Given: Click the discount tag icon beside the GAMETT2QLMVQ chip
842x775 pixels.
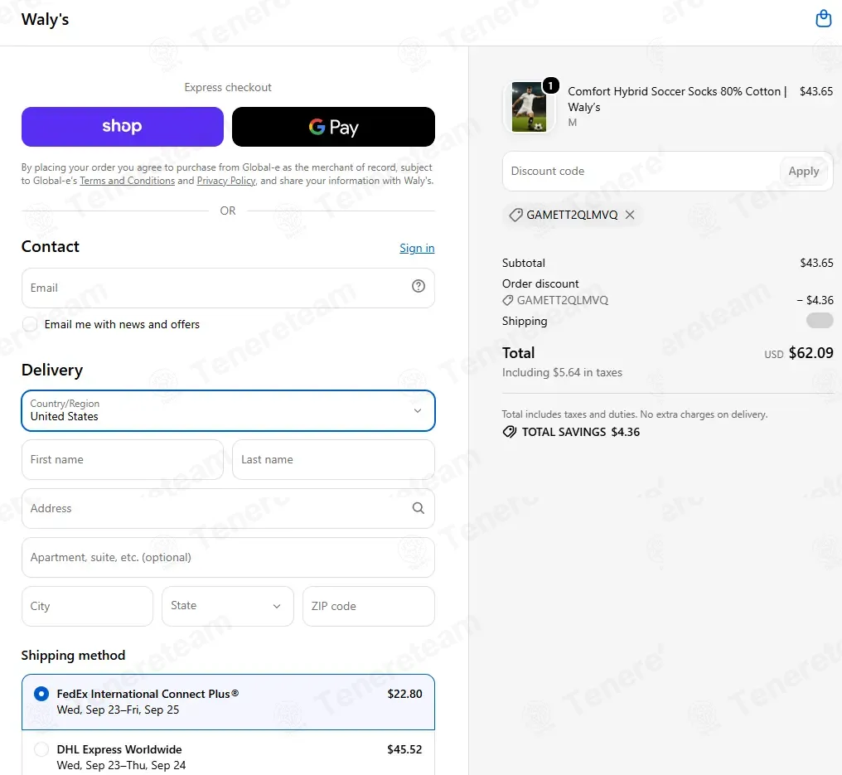Looking at the screenshot, I should 515,215.
